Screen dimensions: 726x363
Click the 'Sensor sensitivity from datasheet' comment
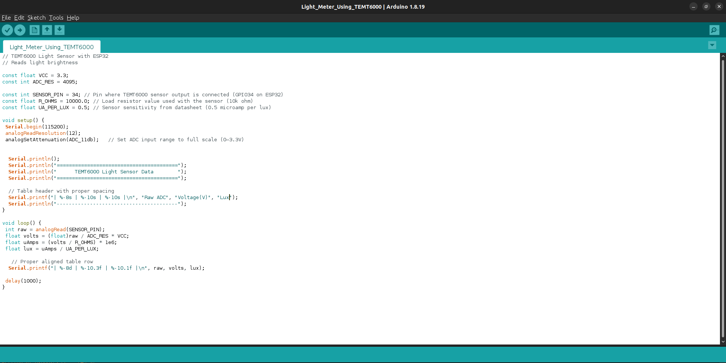pos(182,108)
